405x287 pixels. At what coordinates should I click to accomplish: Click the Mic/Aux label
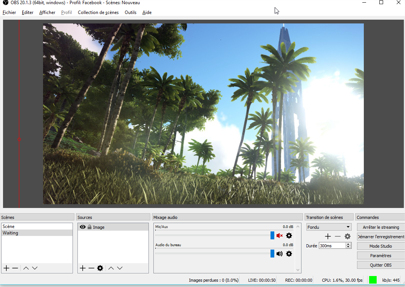click(x=162, y=227)
